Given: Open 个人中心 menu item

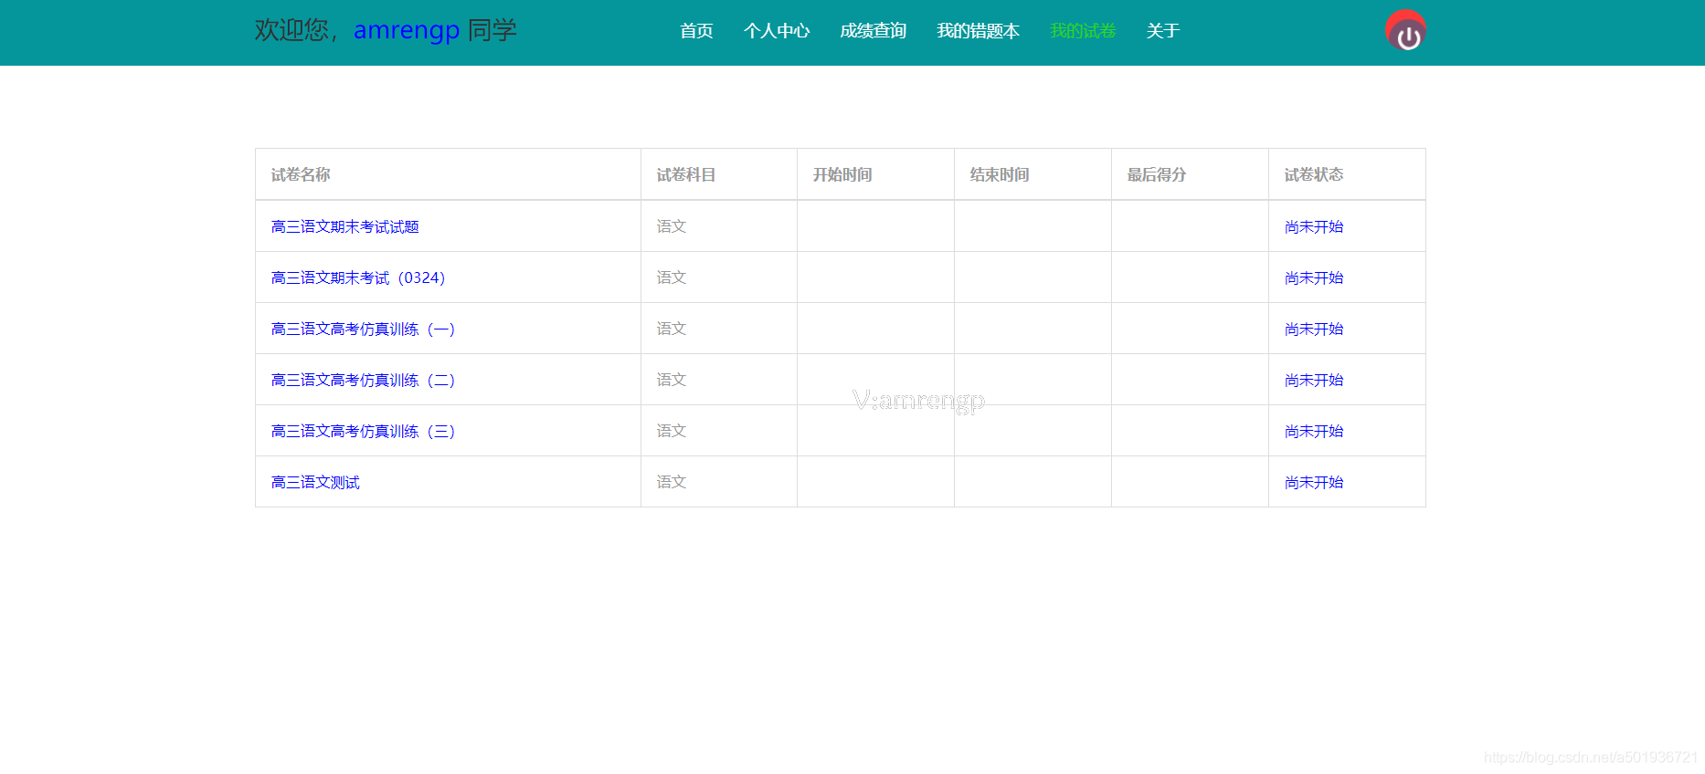Looking at the screenshot, I should point(777,31).
